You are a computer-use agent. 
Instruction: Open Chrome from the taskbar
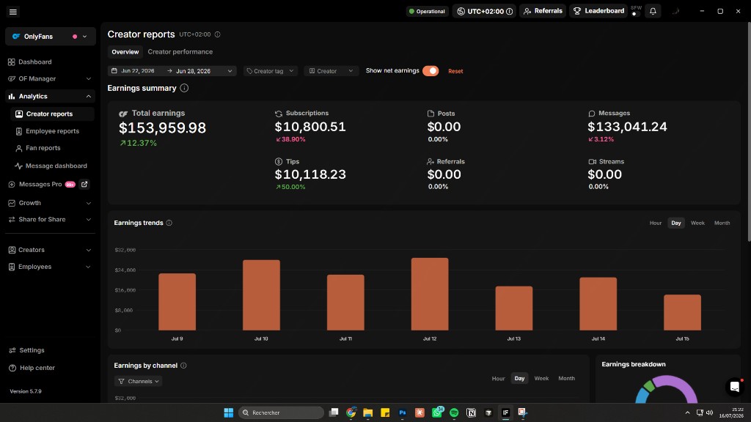(351, 412)
